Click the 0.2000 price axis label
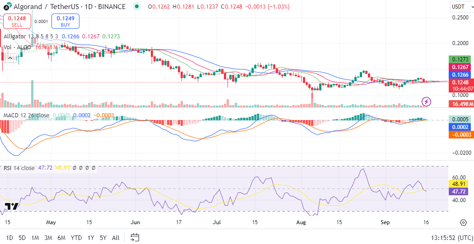 [460, 43]
